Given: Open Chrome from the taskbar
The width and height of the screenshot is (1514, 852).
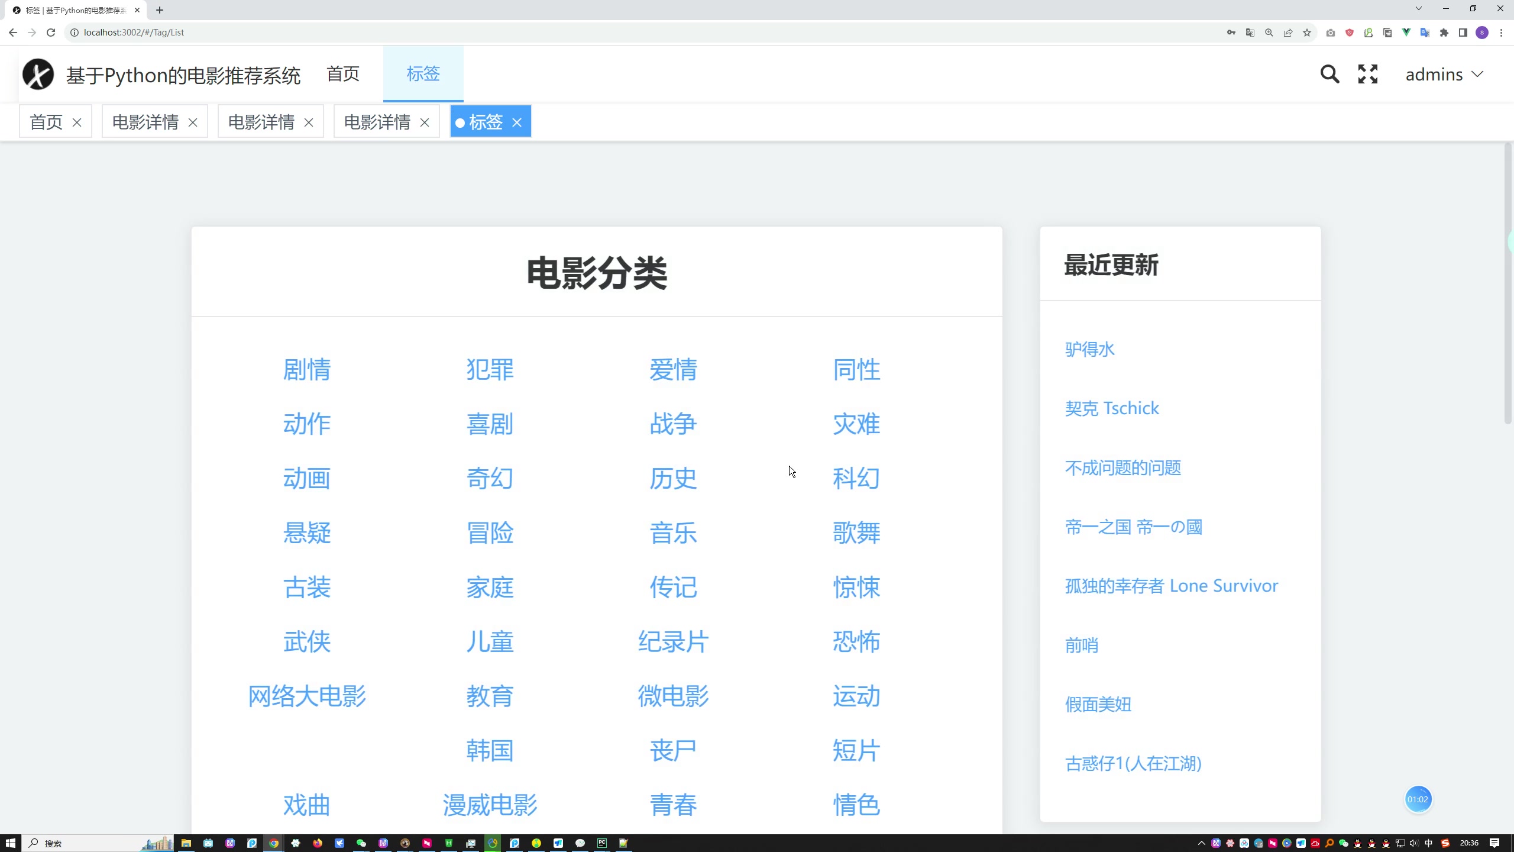Looking at the screenshot, I should [x=274, y=843].
